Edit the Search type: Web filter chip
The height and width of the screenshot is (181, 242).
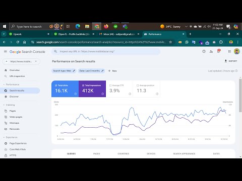[x=64, y=71]
